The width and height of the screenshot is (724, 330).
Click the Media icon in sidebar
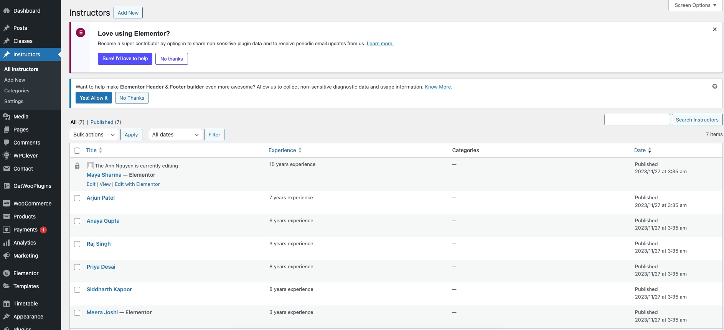coord(7,117)
